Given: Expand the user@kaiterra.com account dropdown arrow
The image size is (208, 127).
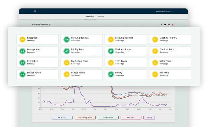Looking at the screenshot, I should coord(172,11).
